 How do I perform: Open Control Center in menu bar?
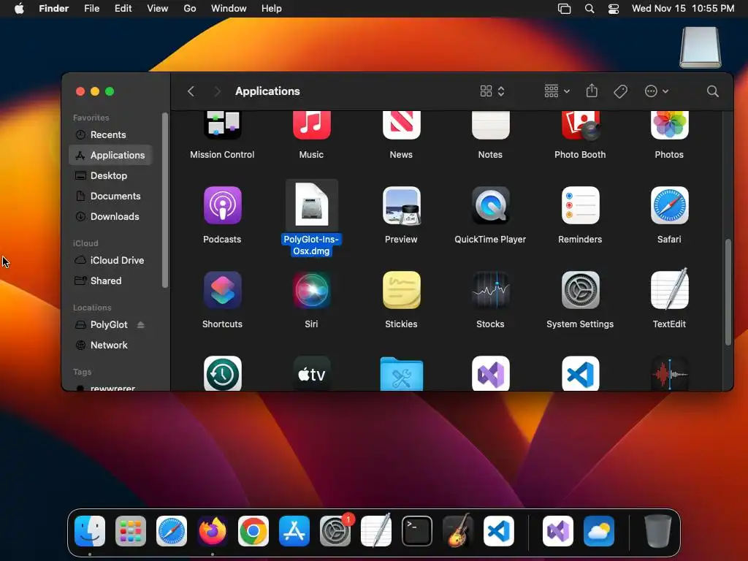point(614,9)
